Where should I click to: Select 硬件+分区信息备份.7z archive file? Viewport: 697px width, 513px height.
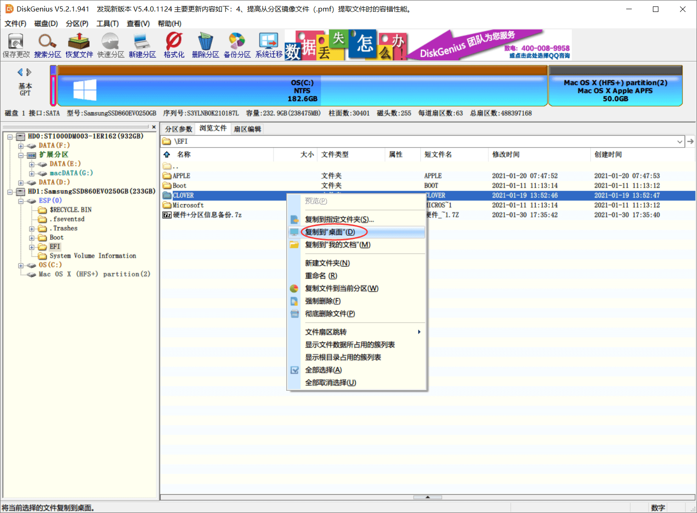point(202,215)
